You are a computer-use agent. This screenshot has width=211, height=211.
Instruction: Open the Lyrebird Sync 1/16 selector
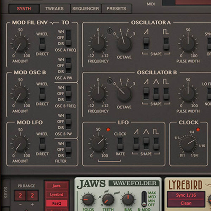point(186,195)
